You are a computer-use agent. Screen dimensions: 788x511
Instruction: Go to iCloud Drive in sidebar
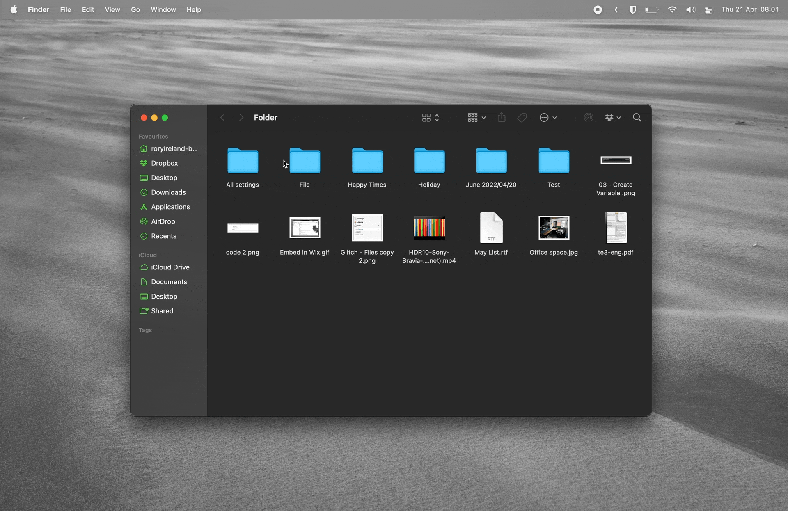click(x=170, y=267)
